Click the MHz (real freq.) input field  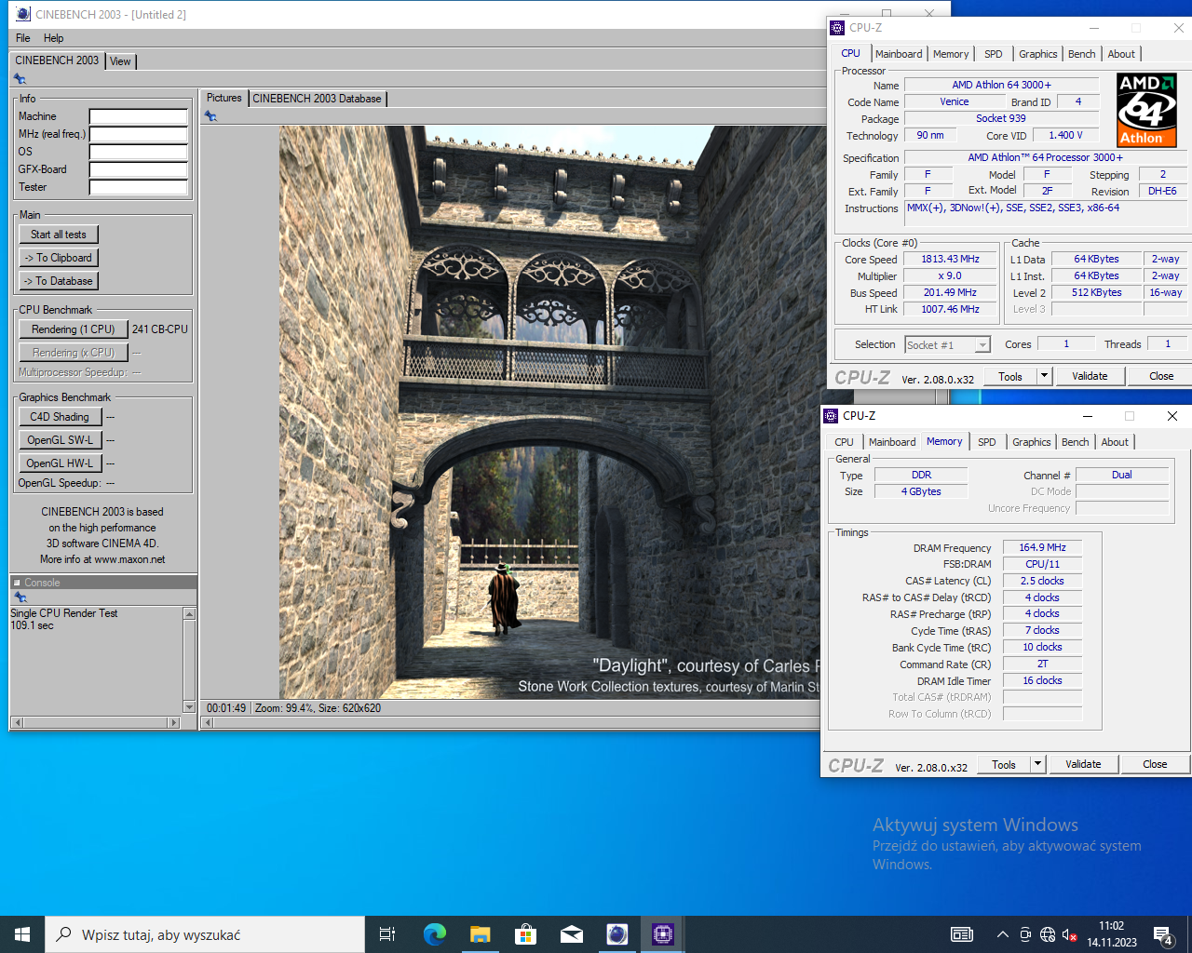139,135
